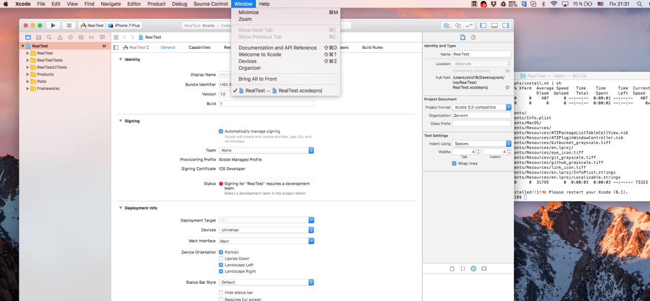This screenshot has width=650, height=301.
Task: Open the Deployment Target combo box
Action: [266, 220]
